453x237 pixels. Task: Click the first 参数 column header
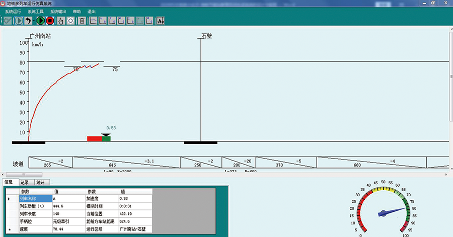(x=36, y=192)
